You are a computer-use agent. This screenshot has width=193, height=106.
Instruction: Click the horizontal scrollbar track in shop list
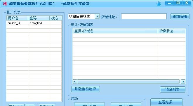(x=128, y=82)
